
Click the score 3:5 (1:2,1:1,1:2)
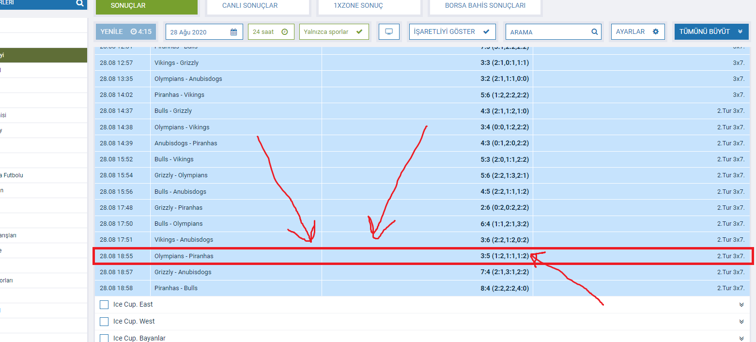coord(505,256)
